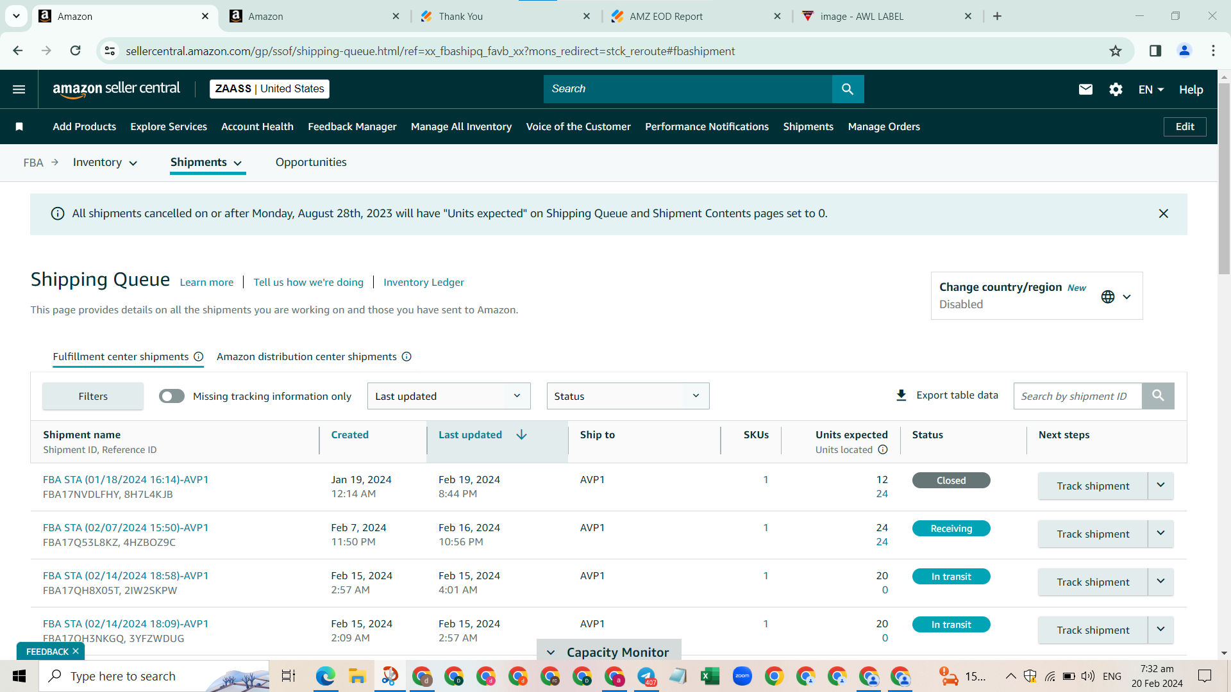Viewport: 1231px width, 692px height.
Task: Click the ZAASS United States account switcher
Action: coord(269,89)
